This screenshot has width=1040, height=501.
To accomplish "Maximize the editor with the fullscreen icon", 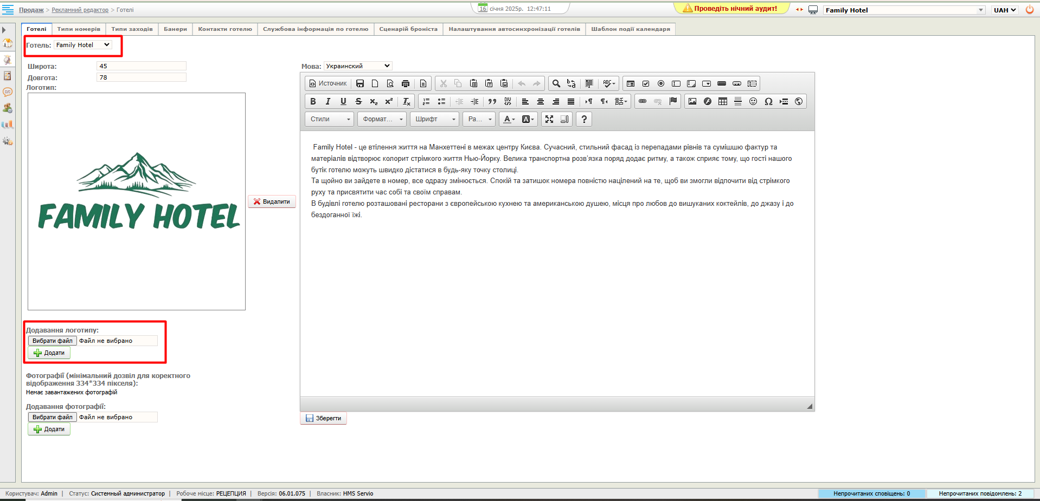I will (549, 119).
